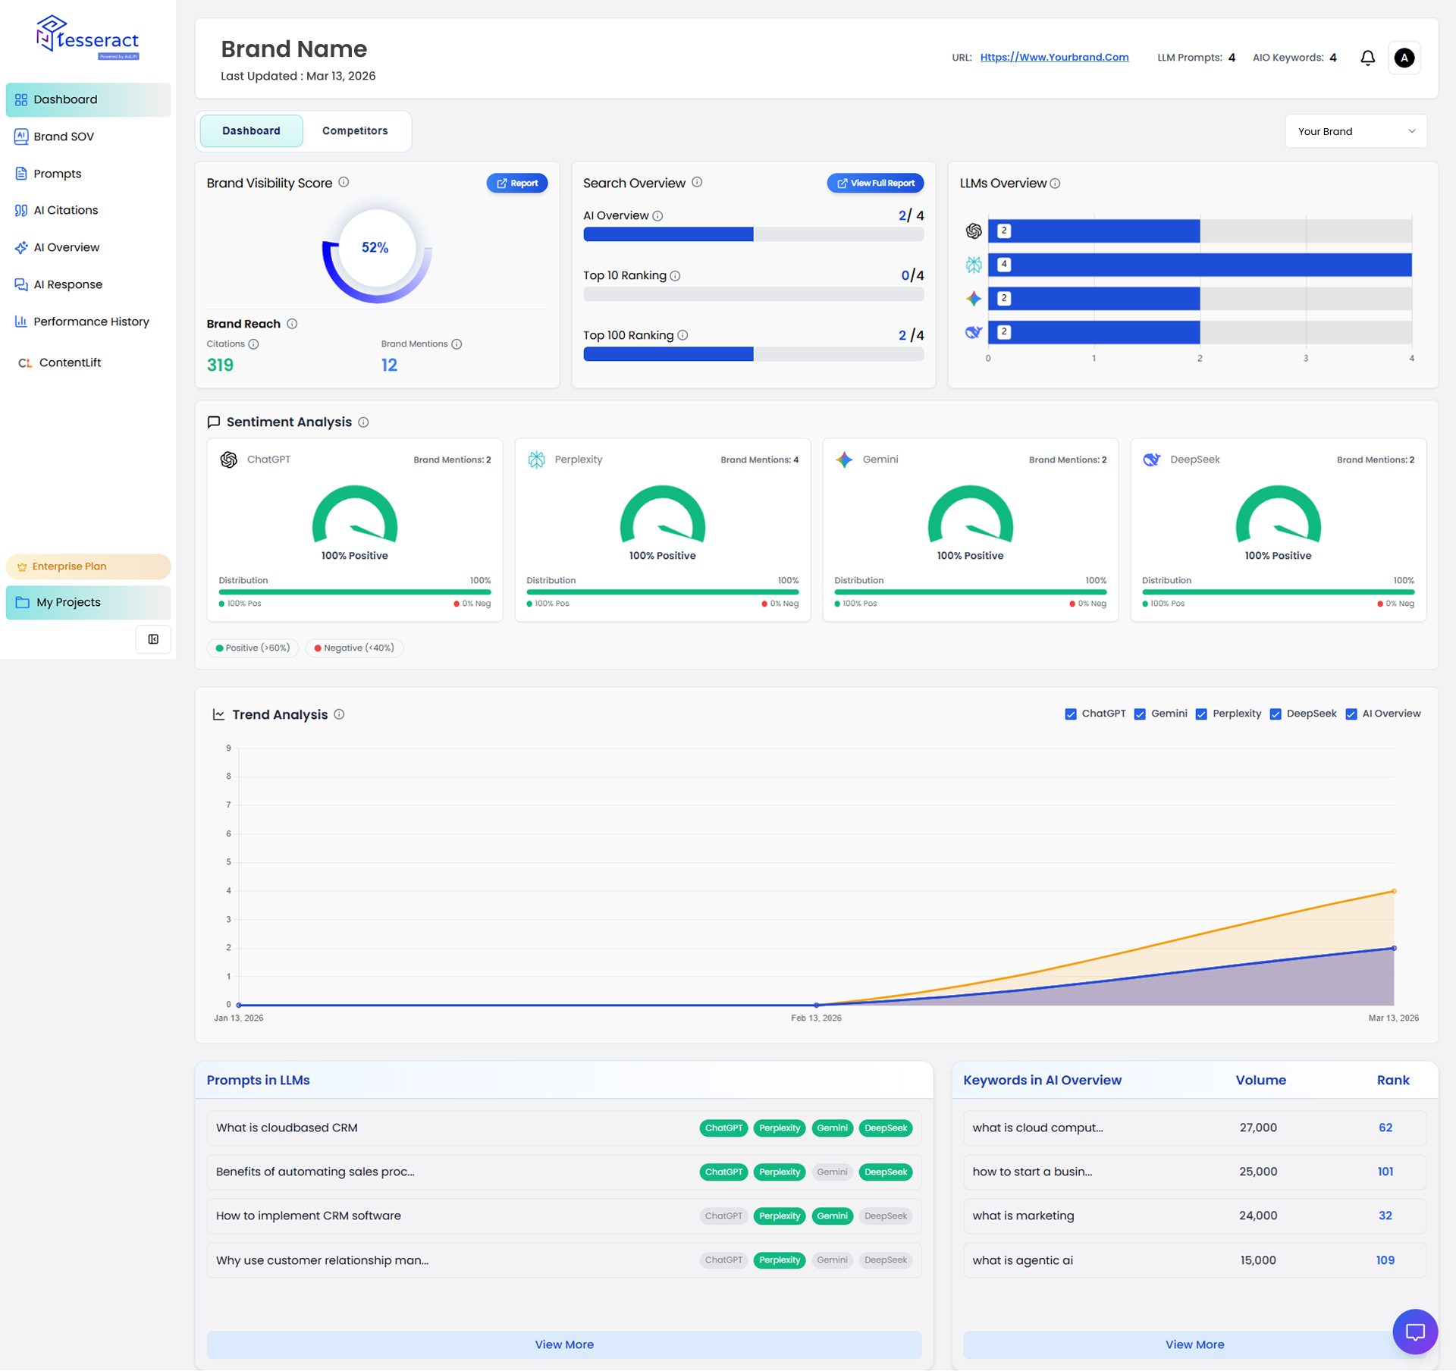Image resolution: width=1456 pixels, height=1371 pixels.
Task: Click info icon beside Trend Analysis
Action: click(339, 714)
